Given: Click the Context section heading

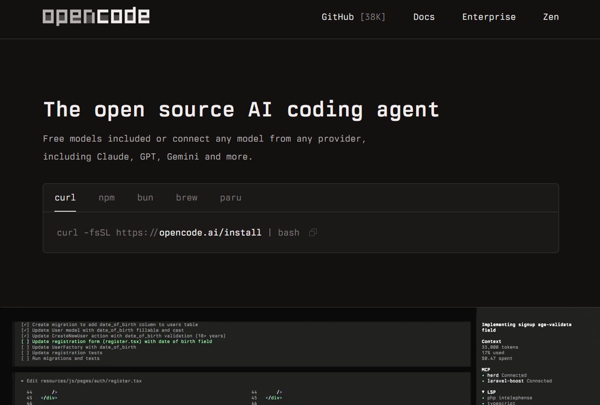Looking at the screenshot, I should click(491, 341).
